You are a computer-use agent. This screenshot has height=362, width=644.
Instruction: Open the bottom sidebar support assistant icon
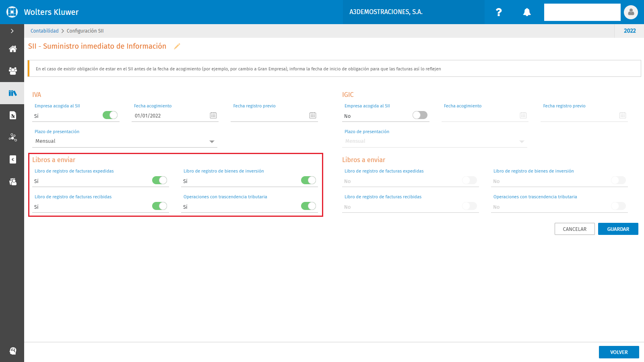13,351
